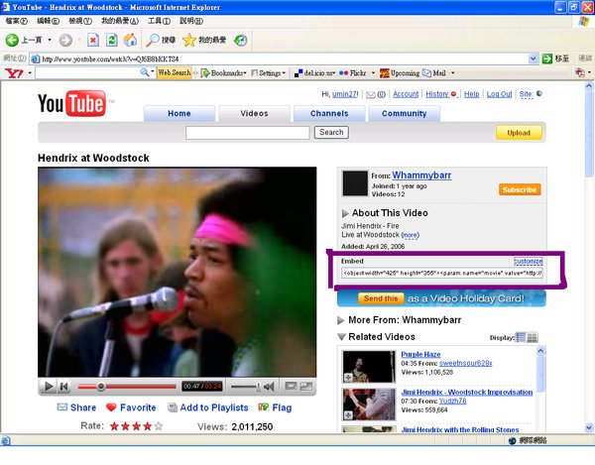This screenshot has width=595, height=465.
Task: Go to the IE Home page icon
Action: [130, 40]
